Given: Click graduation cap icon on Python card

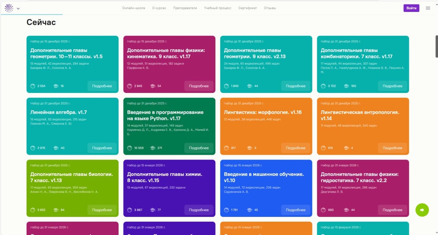Looking at the screenshot, I should (153, 148).
